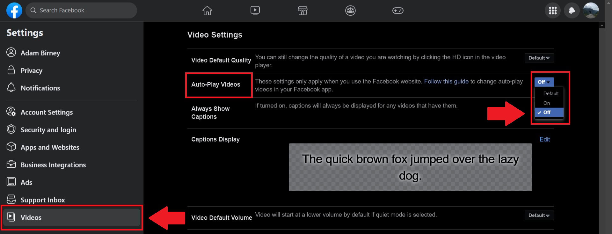
Task: Click the Video Default Volume label
Action: tap(222, 218)
